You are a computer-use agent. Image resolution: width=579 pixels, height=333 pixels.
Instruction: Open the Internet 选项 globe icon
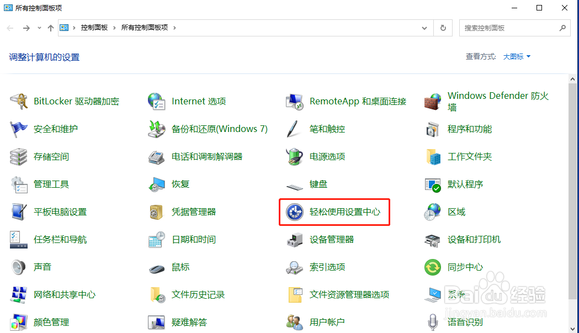pyautogui.click(x=157, y=101)
